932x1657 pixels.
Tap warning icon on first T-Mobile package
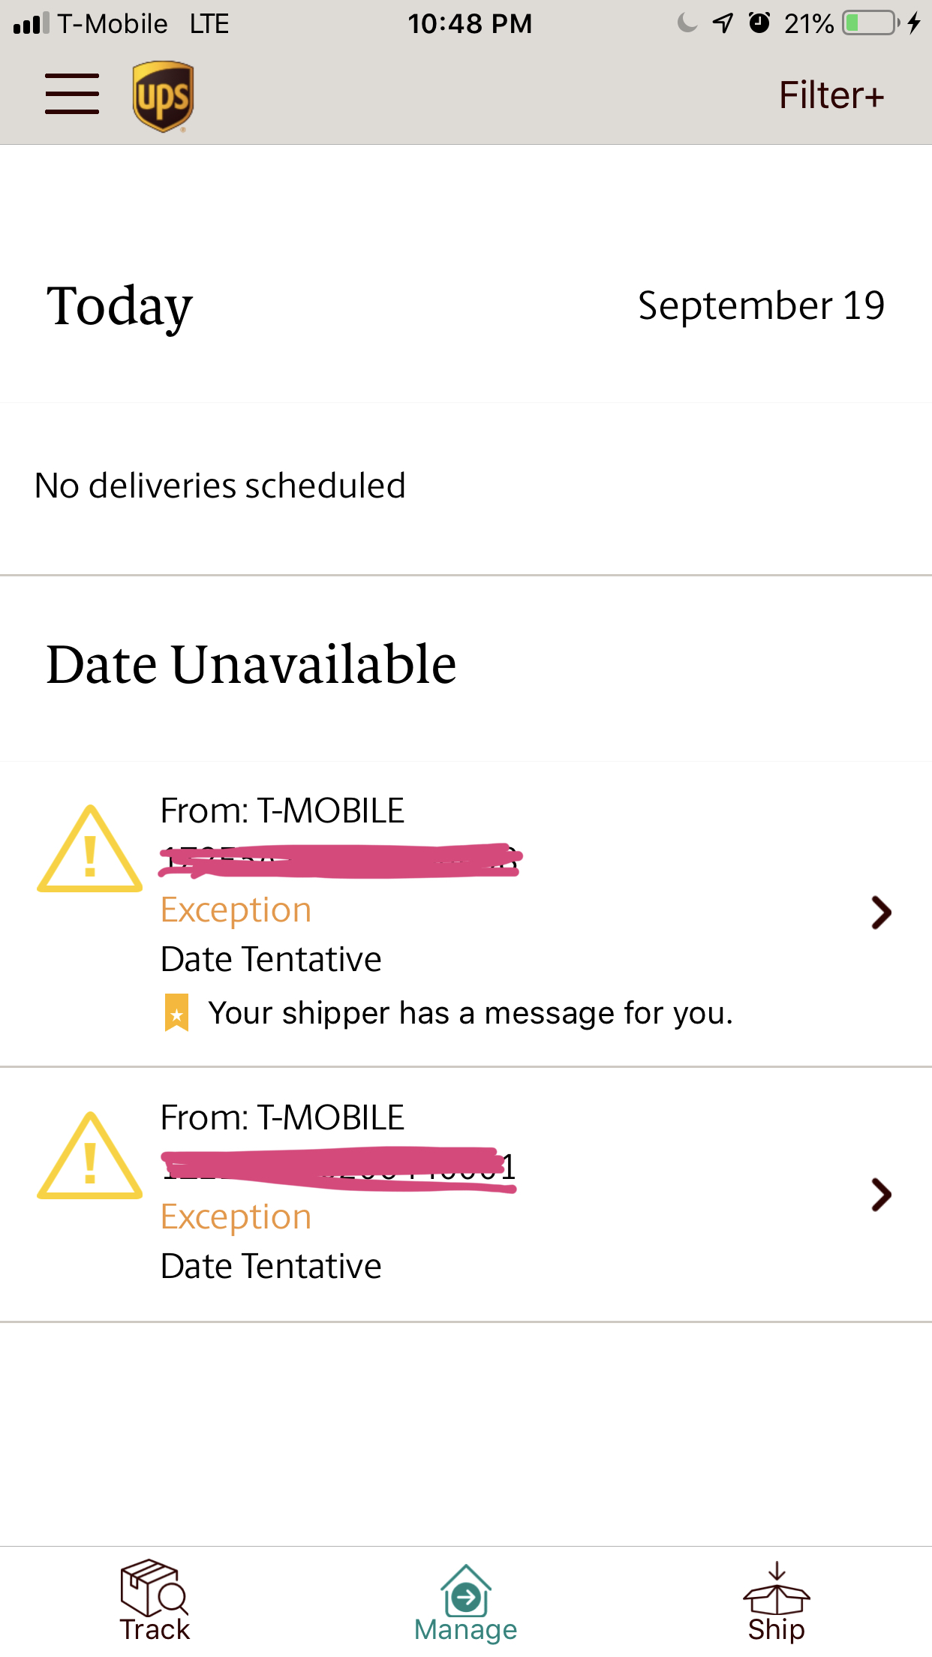pos(90,850)
